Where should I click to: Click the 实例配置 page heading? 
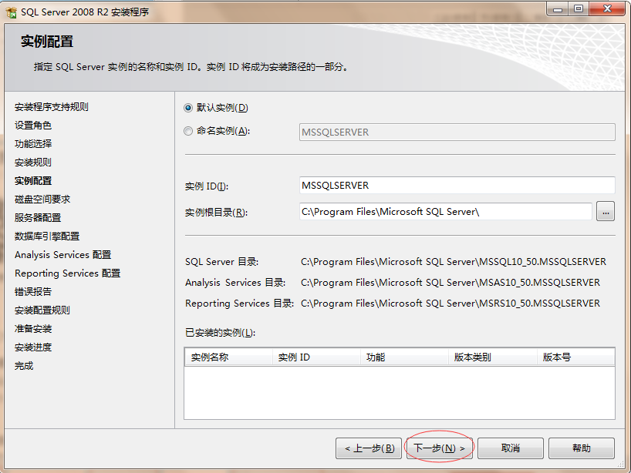tap(47, 42)
